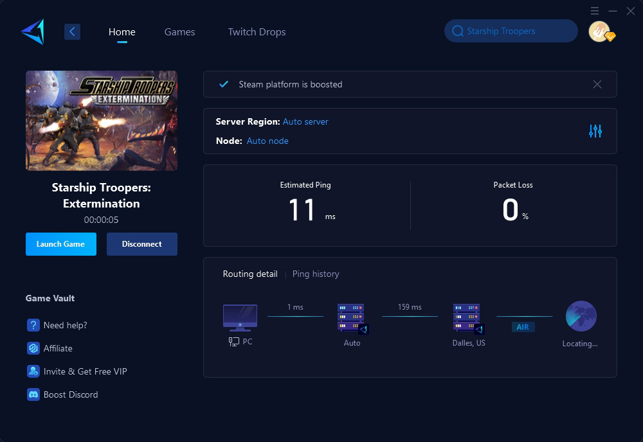Viewport: 643px width, 442px height.
Task: Click the Dalles, US server icon
Action: (x=468, y=319)
